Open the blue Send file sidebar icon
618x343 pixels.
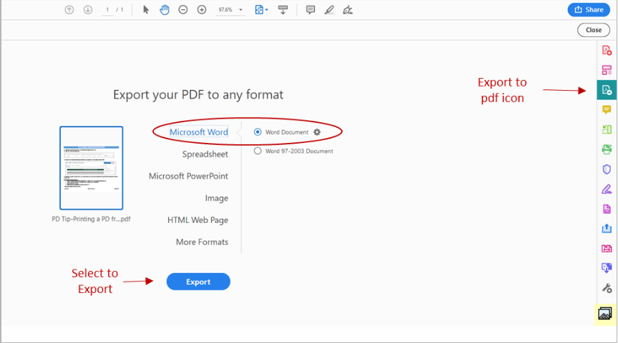point(607,229)
